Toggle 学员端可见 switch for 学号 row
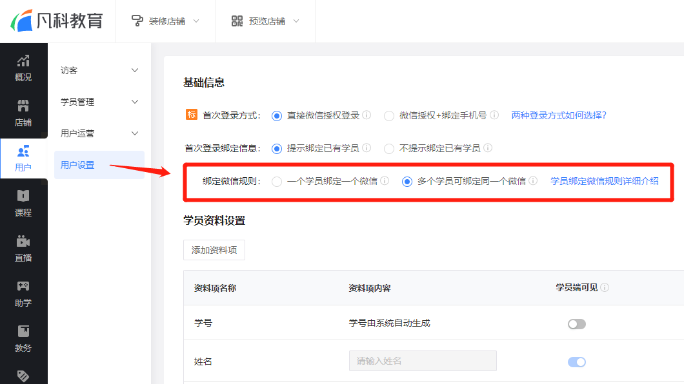The height and width of the screenshot is (384, 684). click(577, 324)
